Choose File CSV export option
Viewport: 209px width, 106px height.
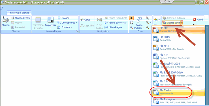[x=178, y=83]
